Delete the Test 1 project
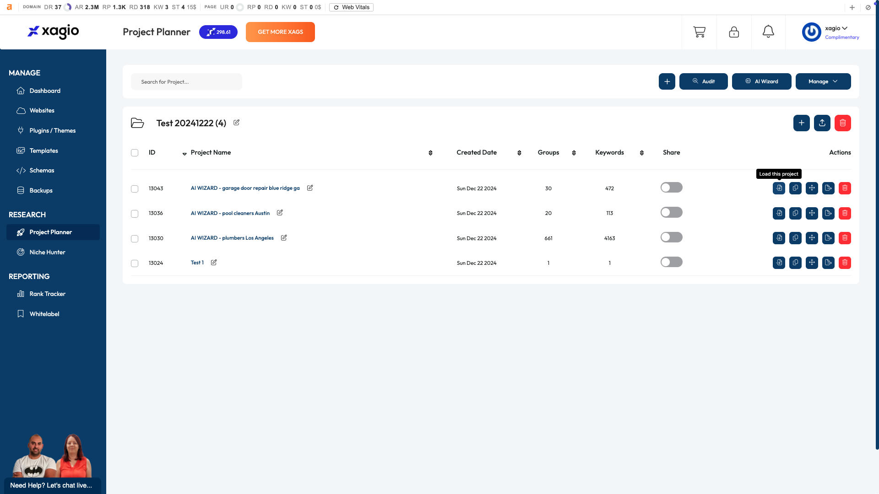 [845, 263]
